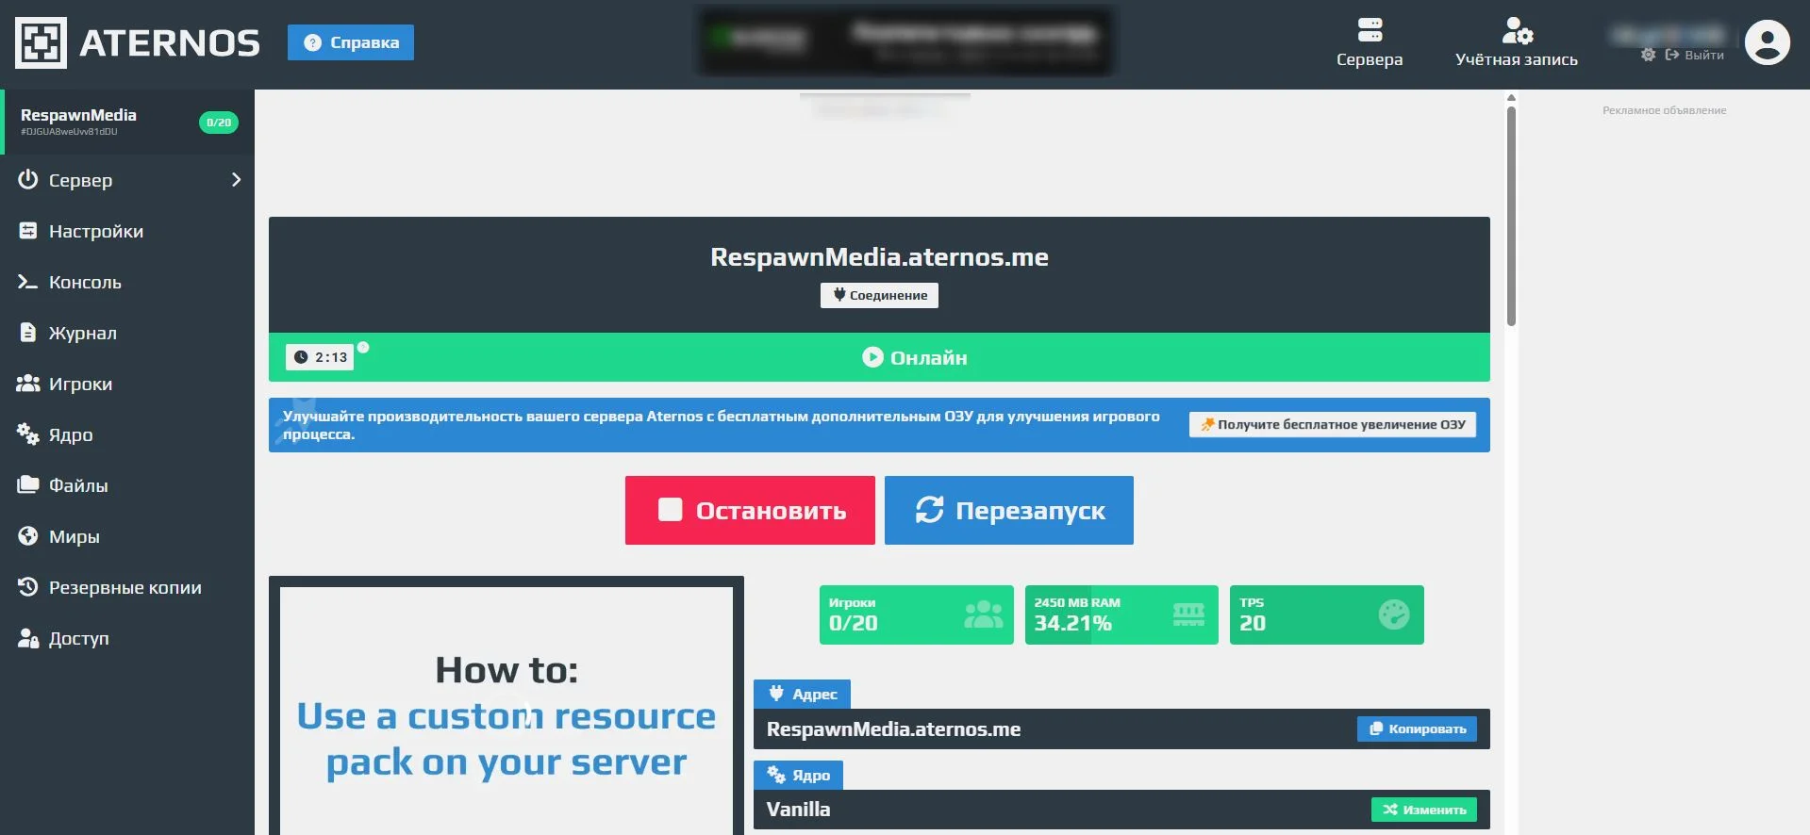1810x835 pixels.
Task: Click the RespawnMedia.aternos.me address text in the Адрес row
Action: click(x=893, y=729)
